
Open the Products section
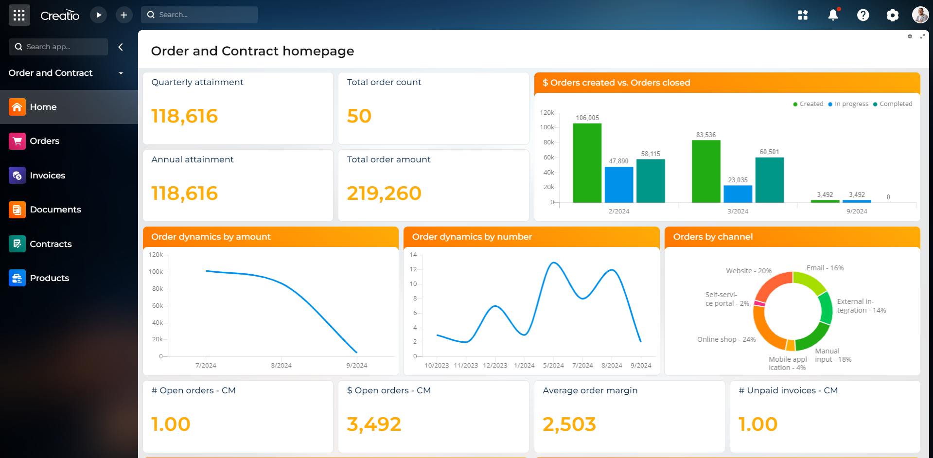point(50,278)
